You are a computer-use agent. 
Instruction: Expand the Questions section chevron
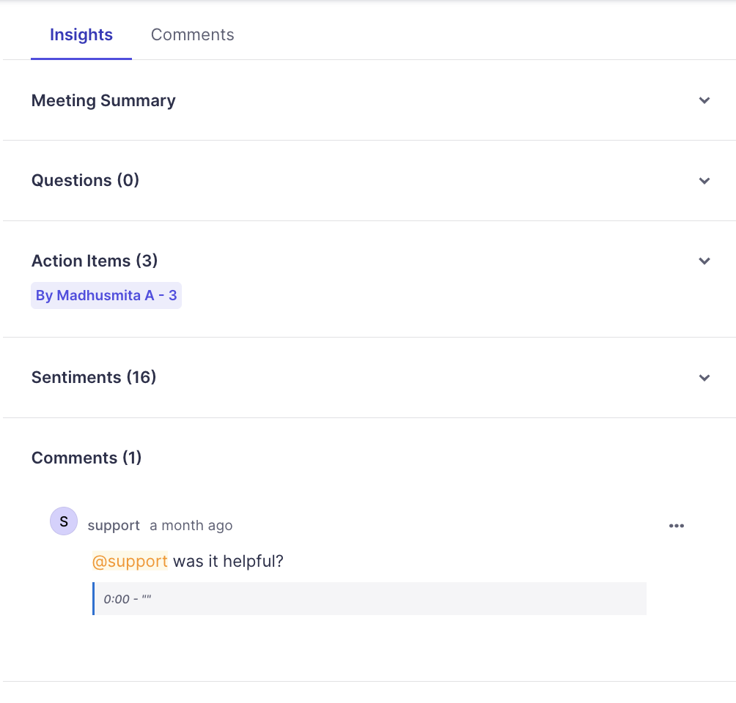pyautogui.click(x=704, y=181)
